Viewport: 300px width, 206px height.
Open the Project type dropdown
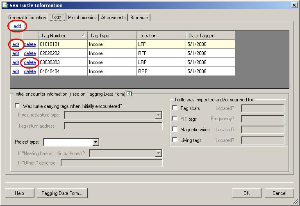pos(95,142)
